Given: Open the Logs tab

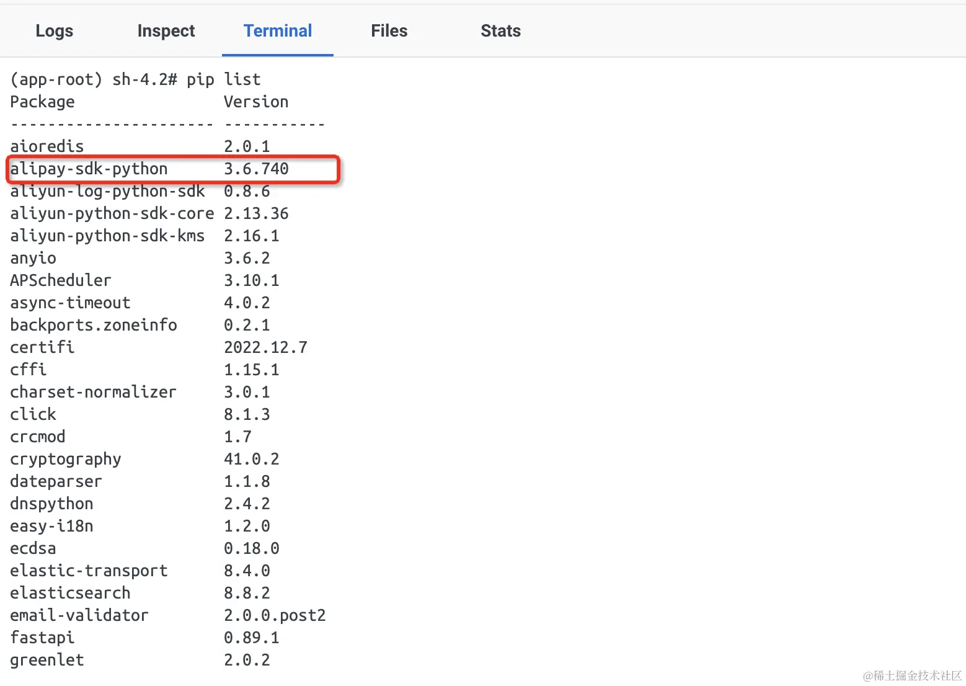Looking at the screenshot, I should [x=55, y=31].
